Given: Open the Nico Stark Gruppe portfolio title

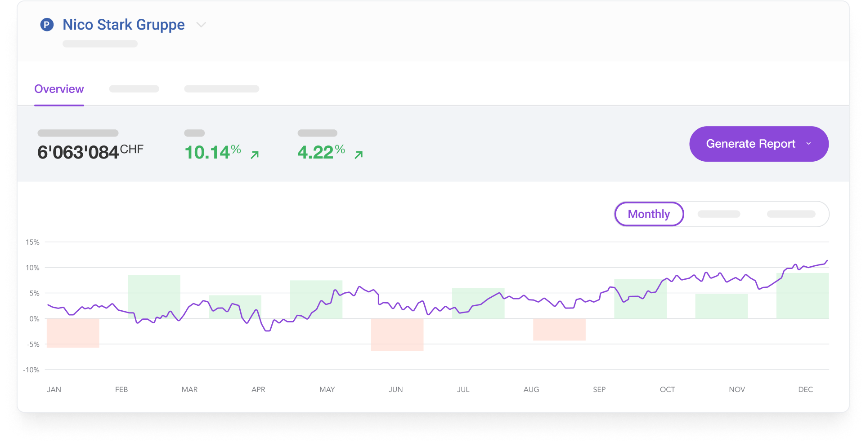Looking at the screenshot, I should [123, 25].
